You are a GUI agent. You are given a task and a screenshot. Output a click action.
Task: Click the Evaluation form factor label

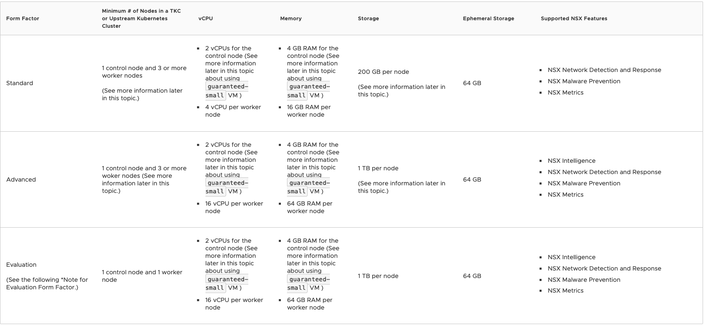pyautogui.click(x=21, y=265)
